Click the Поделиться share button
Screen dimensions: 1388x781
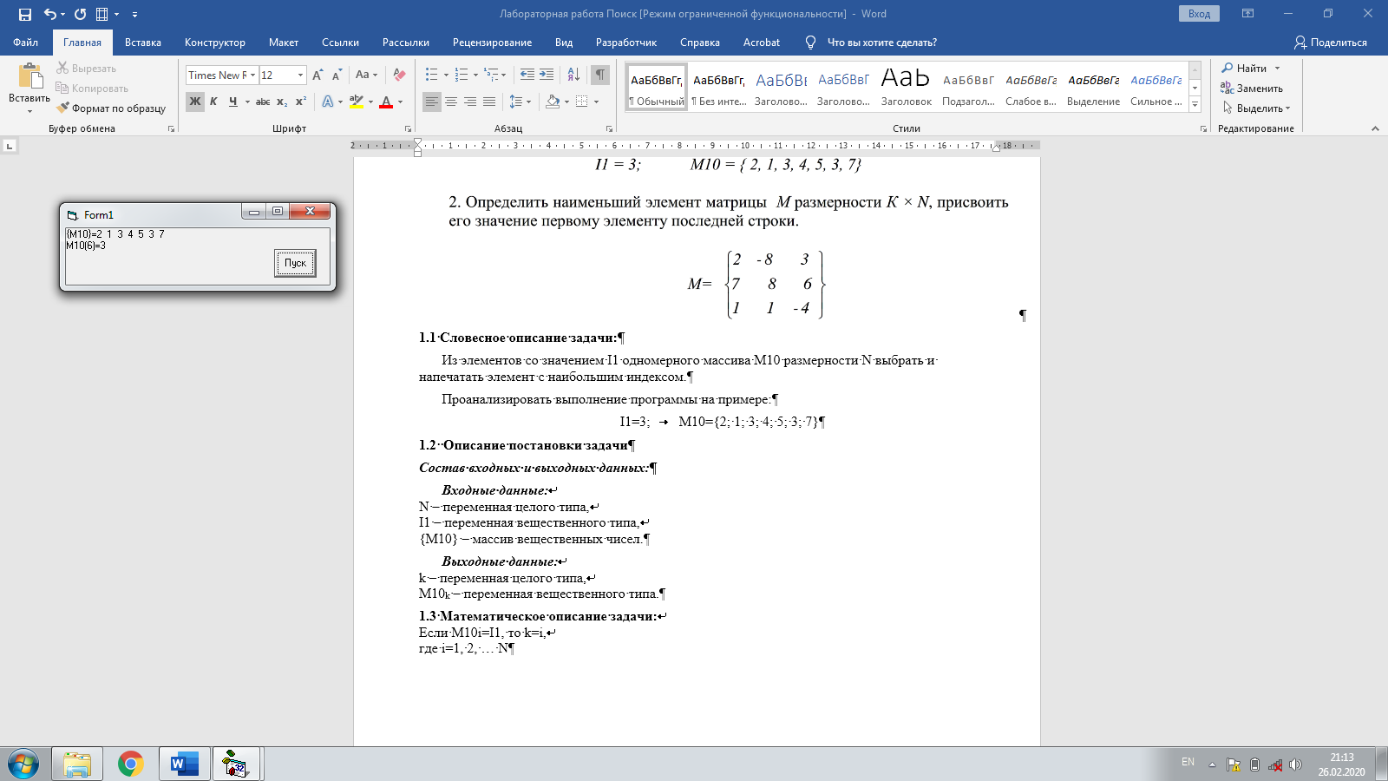[1330, 43]
